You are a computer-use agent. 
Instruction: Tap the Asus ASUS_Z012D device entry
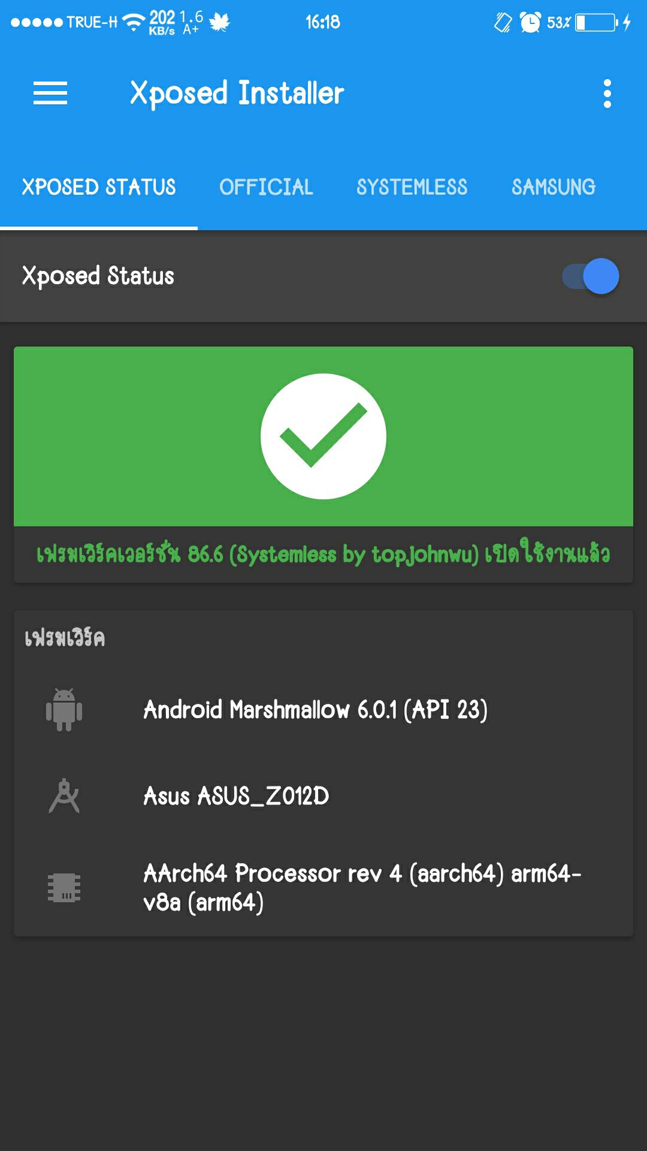235,796
